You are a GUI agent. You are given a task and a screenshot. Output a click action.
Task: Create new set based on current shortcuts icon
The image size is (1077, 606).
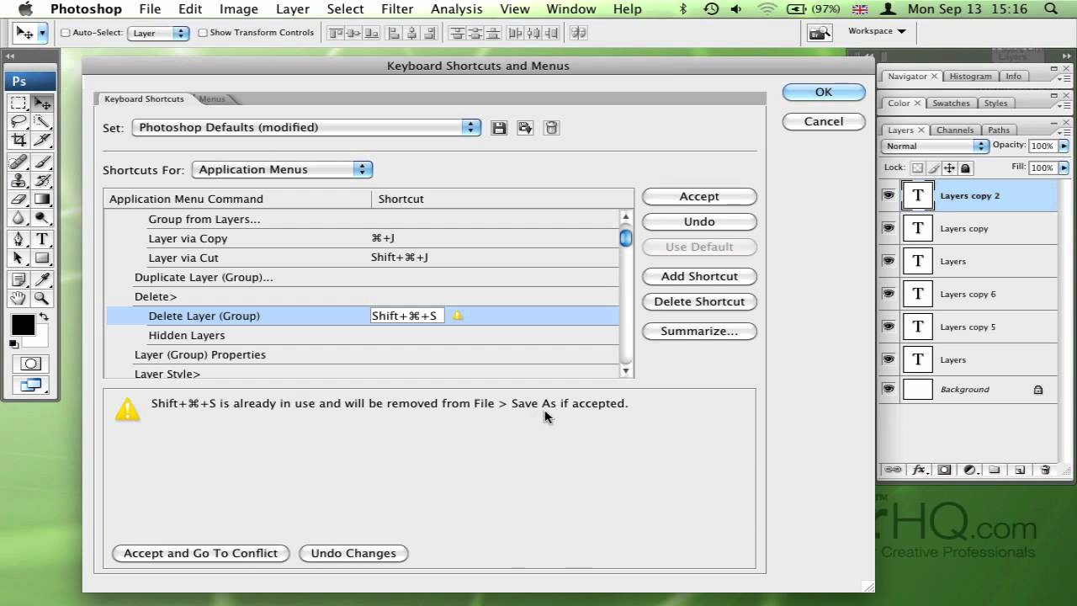coord(525,128)
